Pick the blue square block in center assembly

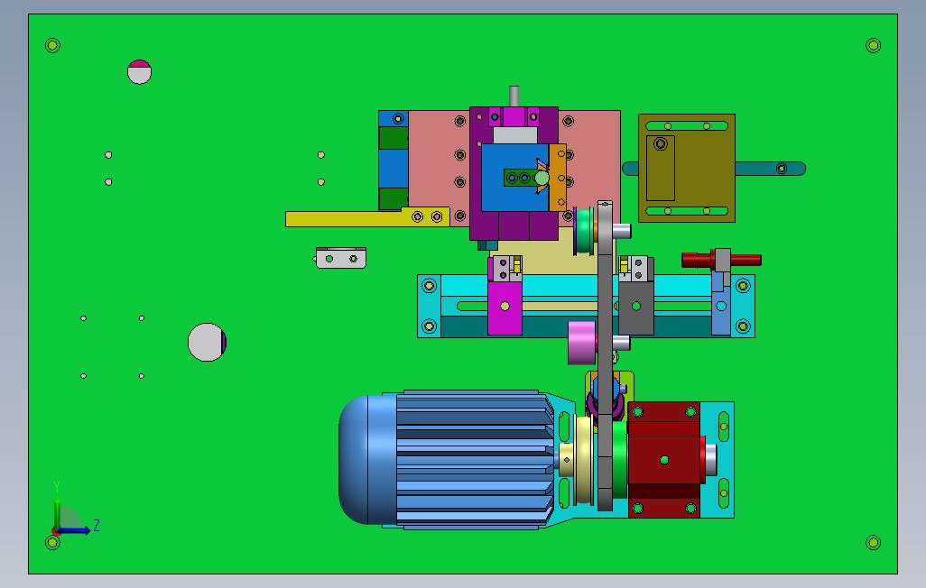515,178
